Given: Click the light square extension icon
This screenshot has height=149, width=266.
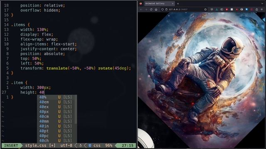Looking at the screenshot, I should [232, 10].
